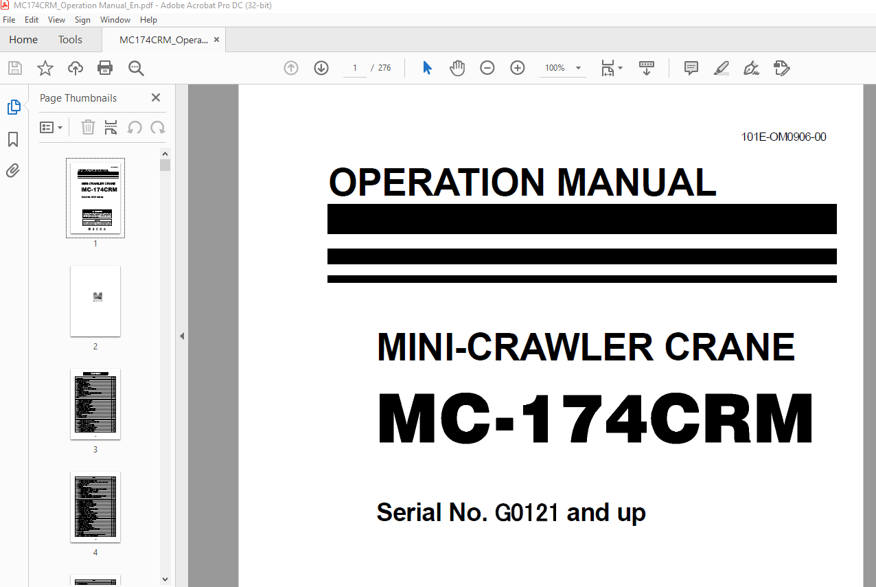
Task: Delete selected page trash icon
Action: [88, 127]
